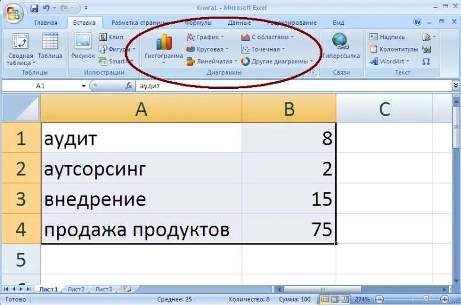The height and width of the screenshot is (305, 461).
Task: Select the cell containing аутсорсинг
Action: pyautogui.click(x=141, y=169)
